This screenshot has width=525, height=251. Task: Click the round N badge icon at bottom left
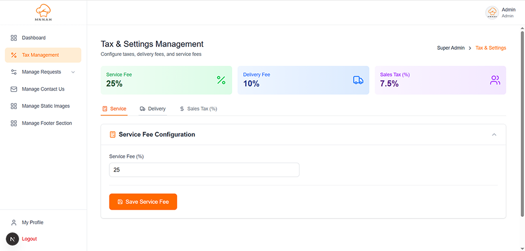[x=12, y=239]
